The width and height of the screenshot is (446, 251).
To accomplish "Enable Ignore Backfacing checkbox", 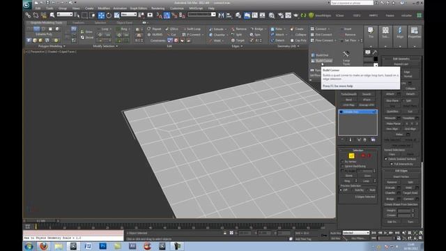I will click(342, 166).
